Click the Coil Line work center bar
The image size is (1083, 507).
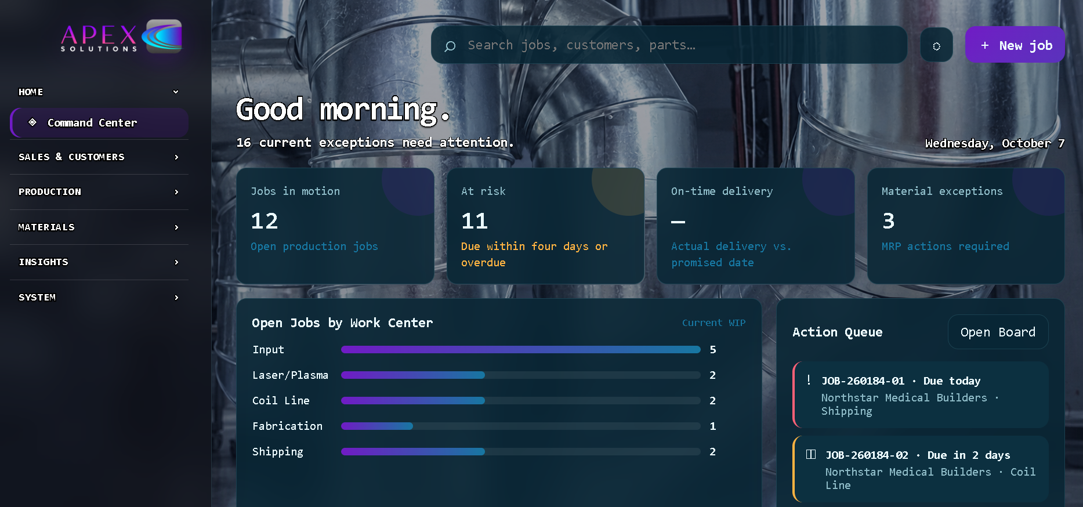(520, 400)
